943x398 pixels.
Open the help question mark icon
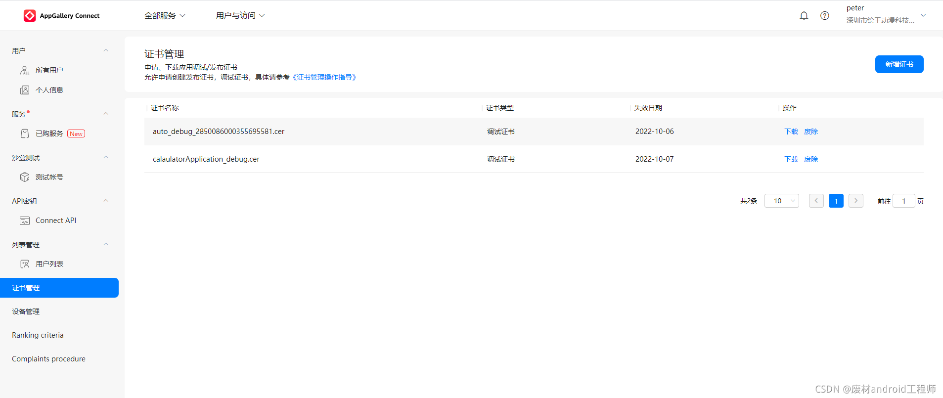point(825,16)
